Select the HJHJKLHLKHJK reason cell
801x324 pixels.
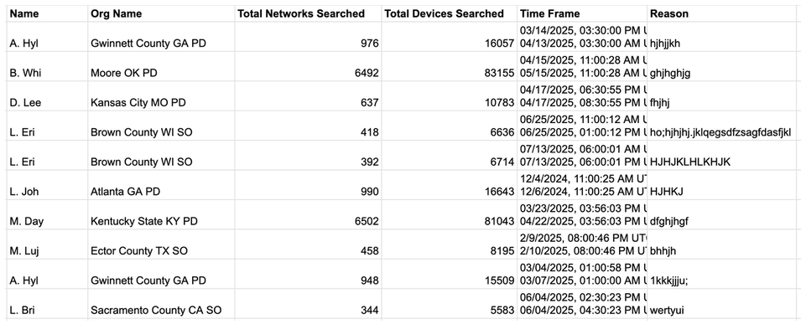[x=724, y=155]
